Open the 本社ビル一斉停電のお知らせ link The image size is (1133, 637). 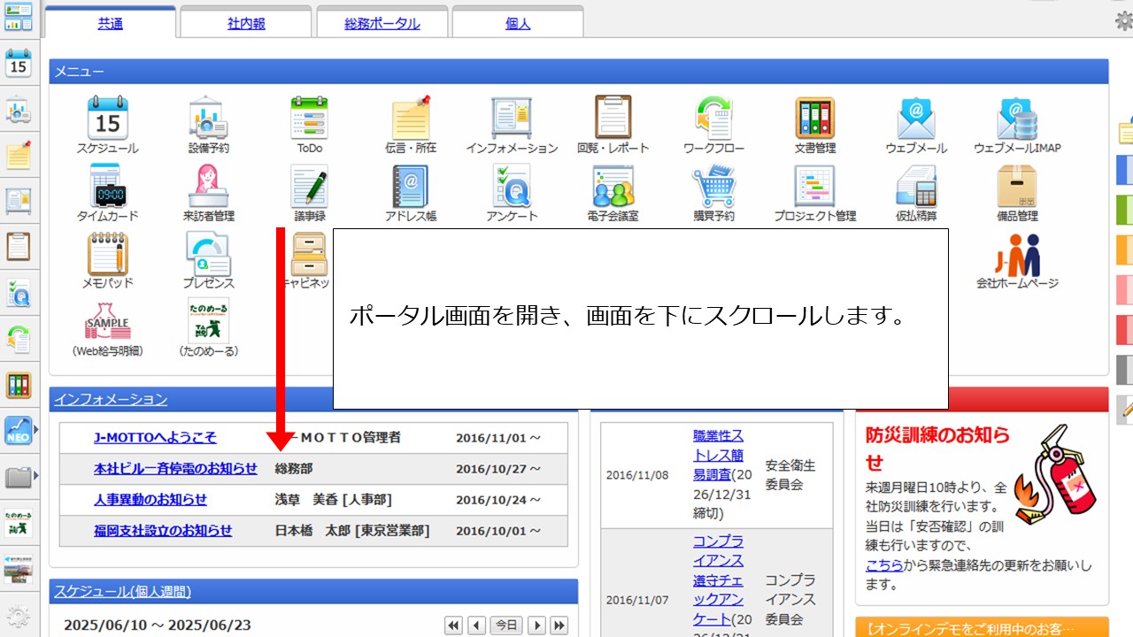[x=175, y=469]
